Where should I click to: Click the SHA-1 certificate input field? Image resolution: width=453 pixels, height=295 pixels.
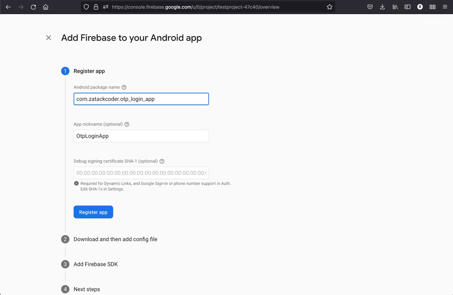[141, 173]
